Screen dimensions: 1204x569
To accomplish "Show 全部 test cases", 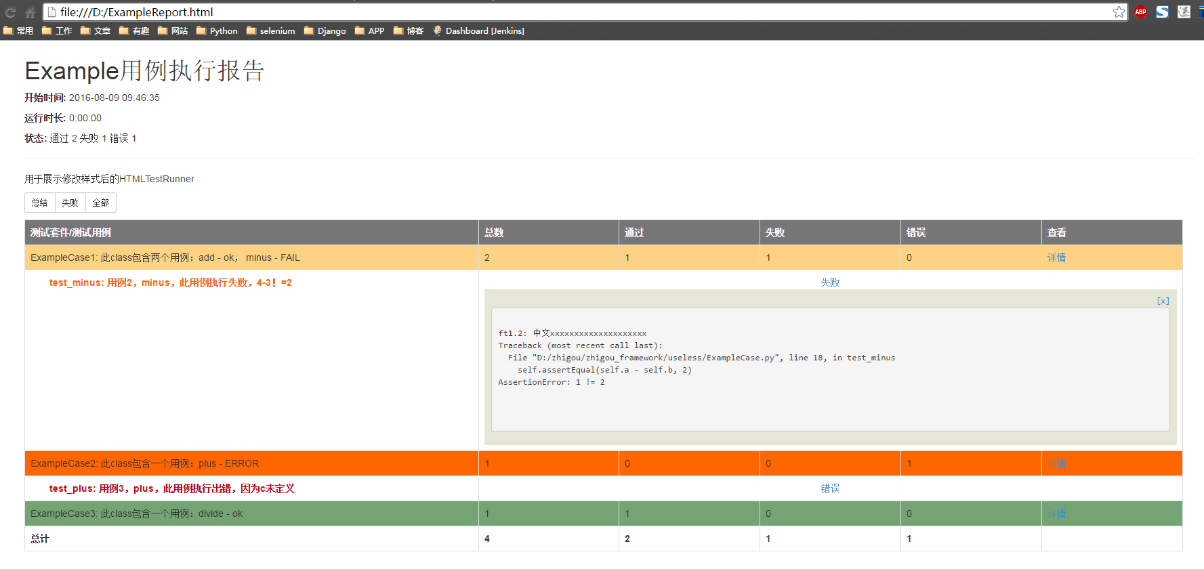I will (x=101, y=203).
